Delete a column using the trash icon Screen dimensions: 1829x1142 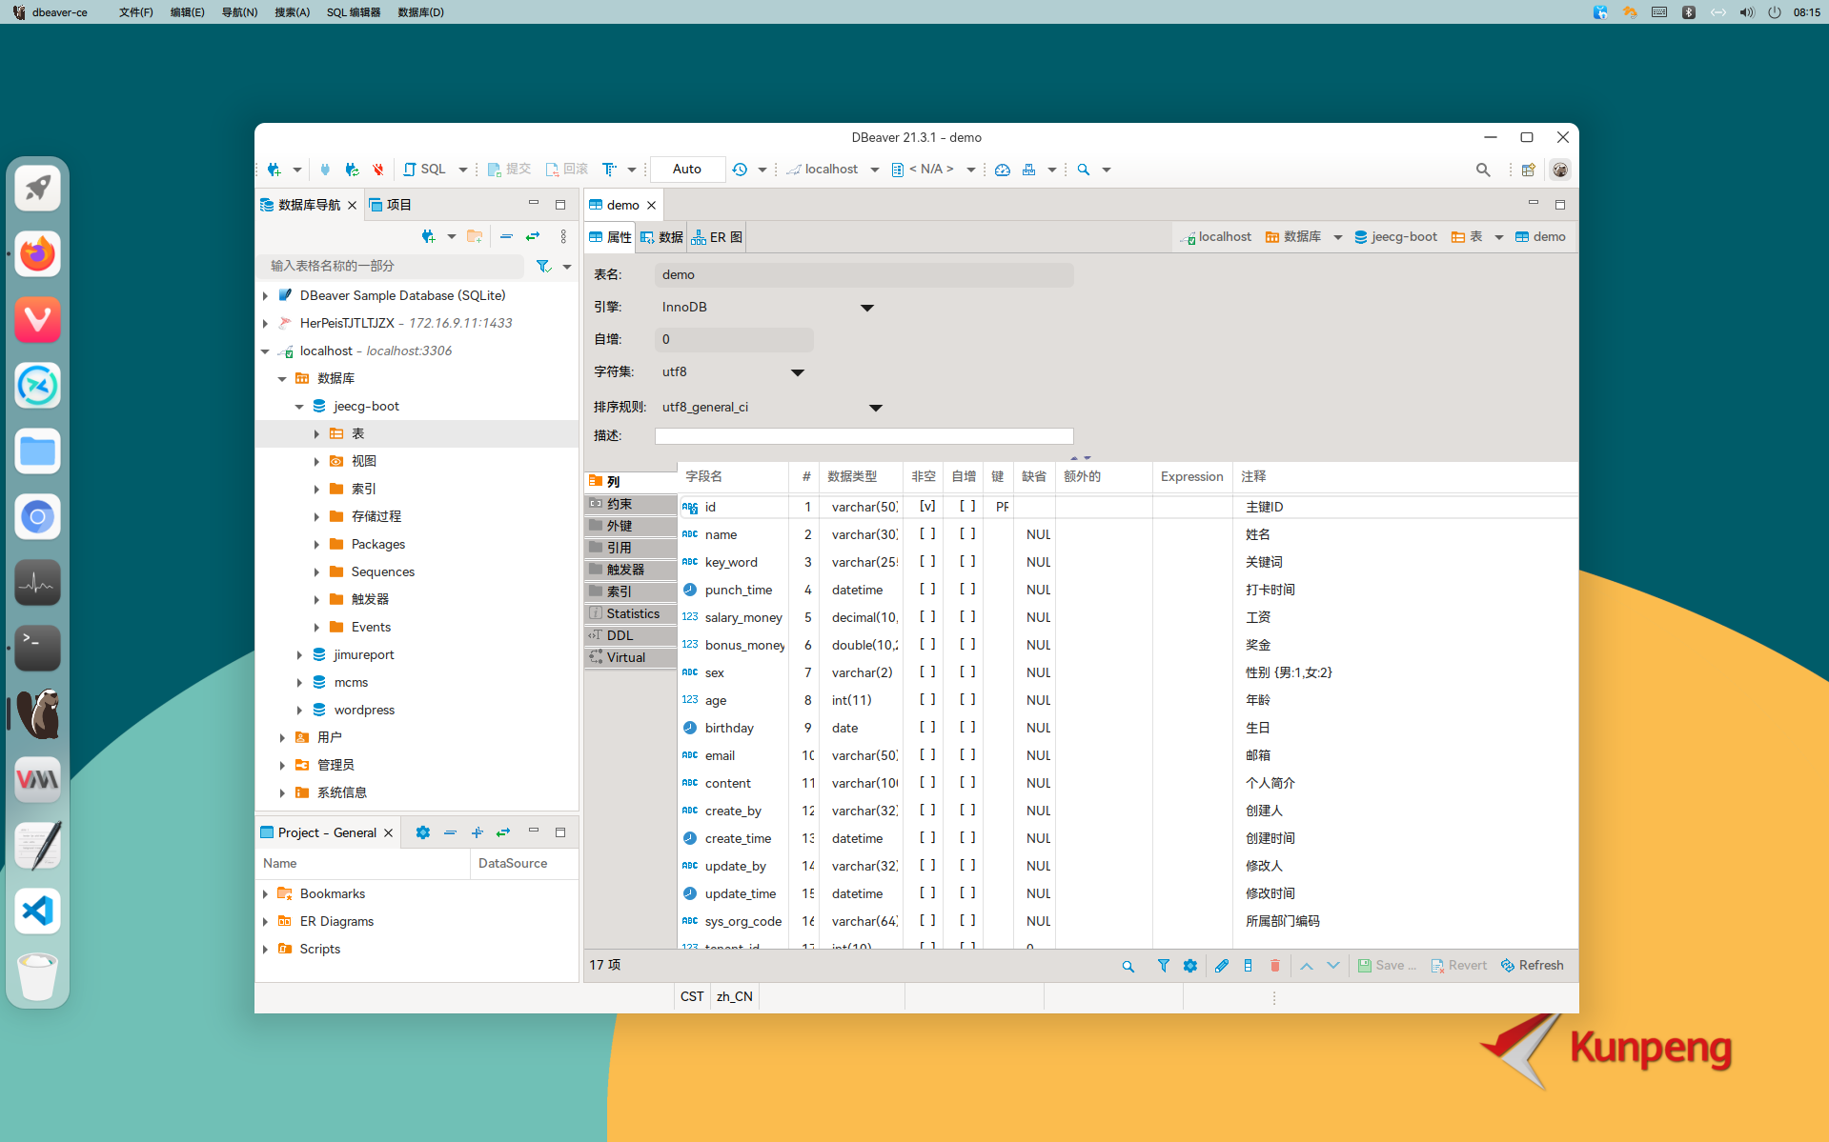[x=1275, y=965]
